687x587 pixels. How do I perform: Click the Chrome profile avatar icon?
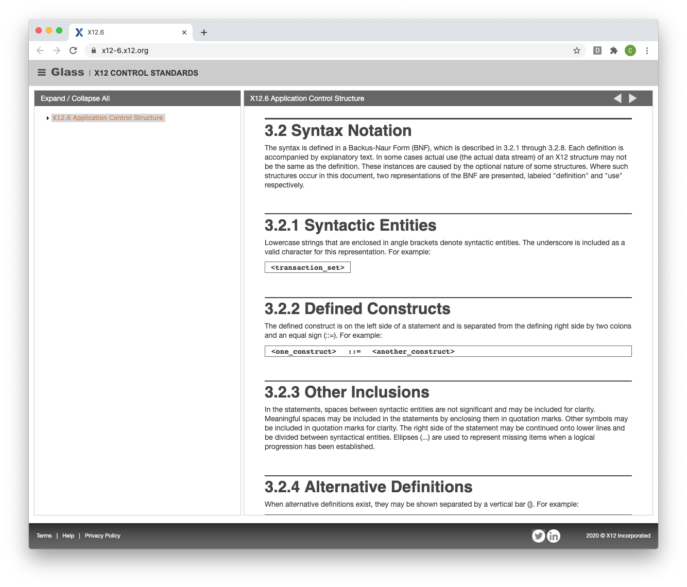click(630, 50)
